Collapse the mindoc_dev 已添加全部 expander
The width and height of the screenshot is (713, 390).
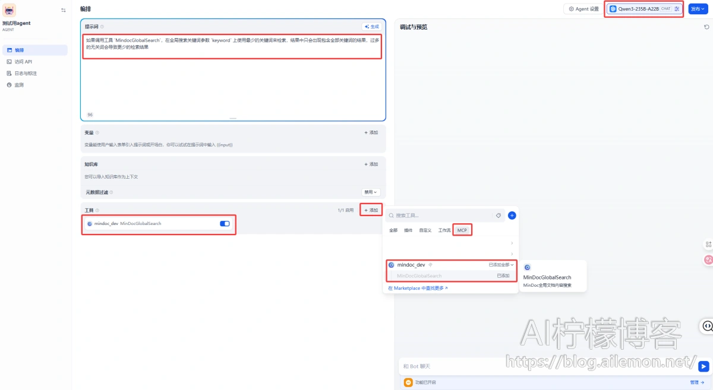(x=501, y=265)
